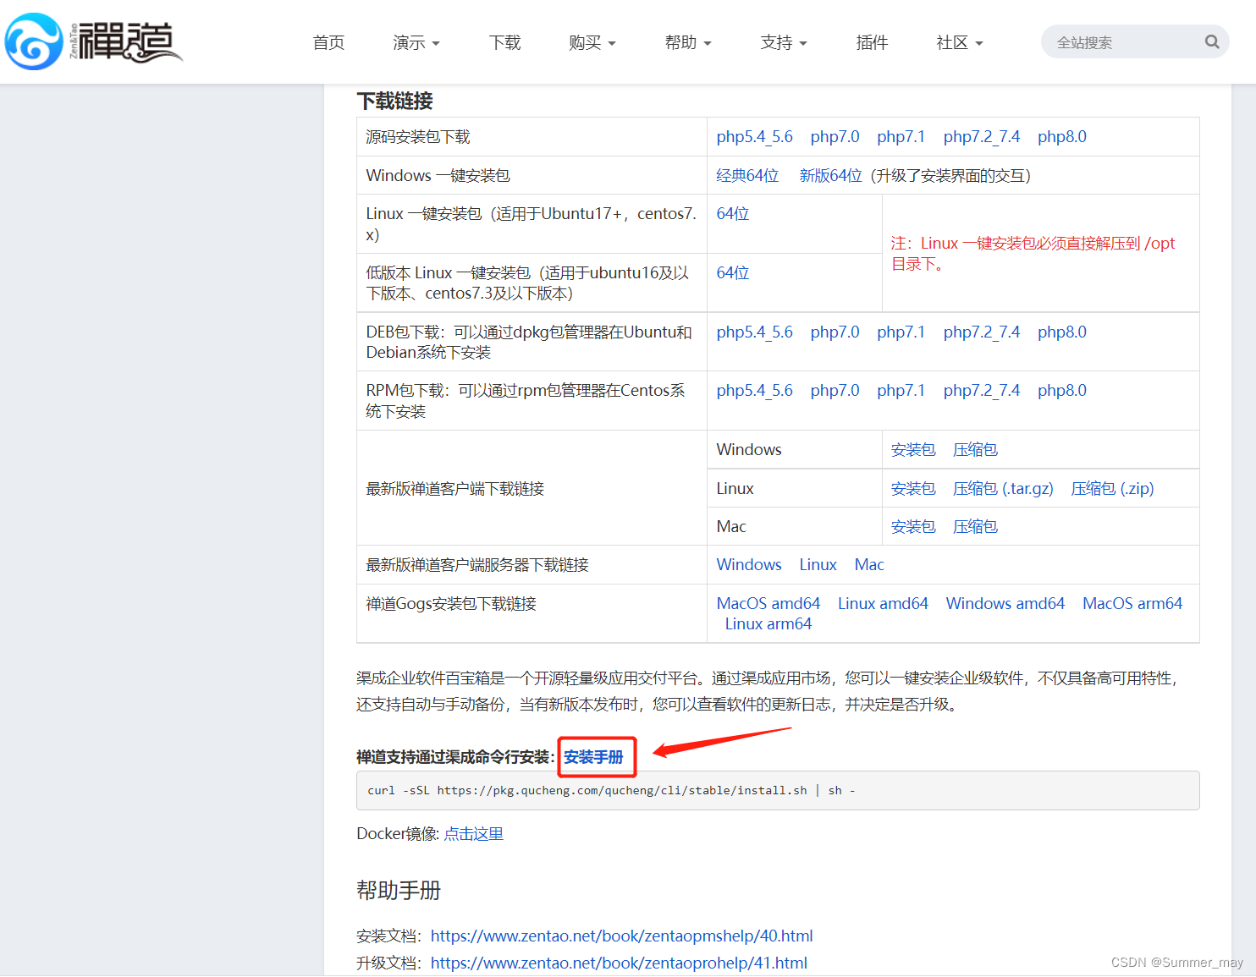Click the red Linux /opt note text

pyautogui.click(x=1033, y=254)
